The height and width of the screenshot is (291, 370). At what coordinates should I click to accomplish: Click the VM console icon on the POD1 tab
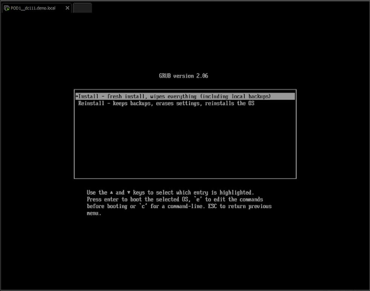click(7, 8)
